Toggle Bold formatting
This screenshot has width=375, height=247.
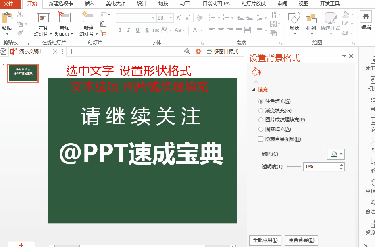(120, 30)
